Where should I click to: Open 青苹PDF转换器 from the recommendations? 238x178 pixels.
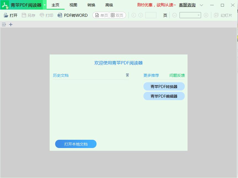point(164,86)
